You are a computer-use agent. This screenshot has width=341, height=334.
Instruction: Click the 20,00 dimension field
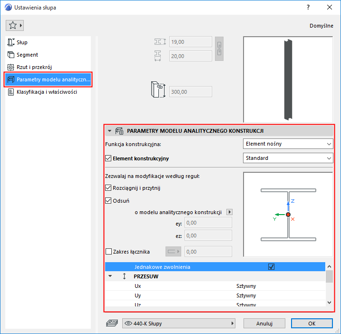click(x=191, y=56)
